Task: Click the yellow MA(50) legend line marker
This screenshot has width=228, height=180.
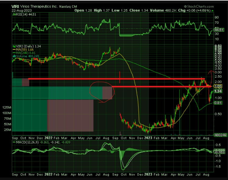Action: click(14, 50)
